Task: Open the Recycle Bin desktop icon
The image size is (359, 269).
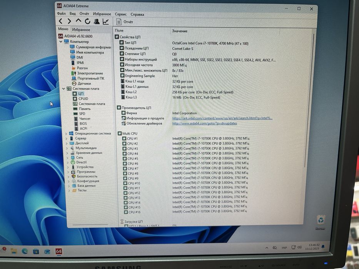Action: (321, 222)
